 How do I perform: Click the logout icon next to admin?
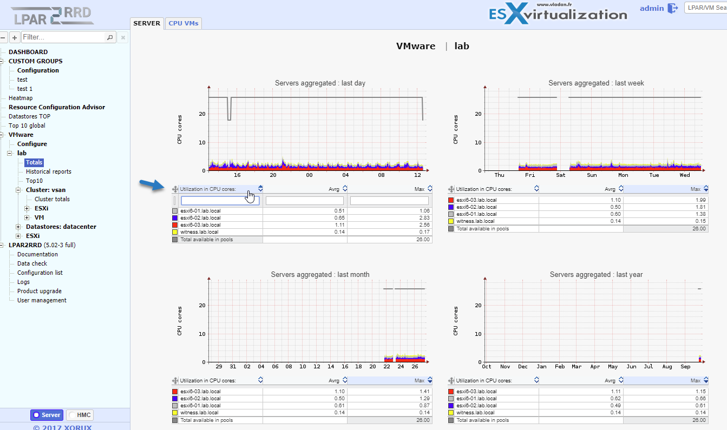pos(673,8)
